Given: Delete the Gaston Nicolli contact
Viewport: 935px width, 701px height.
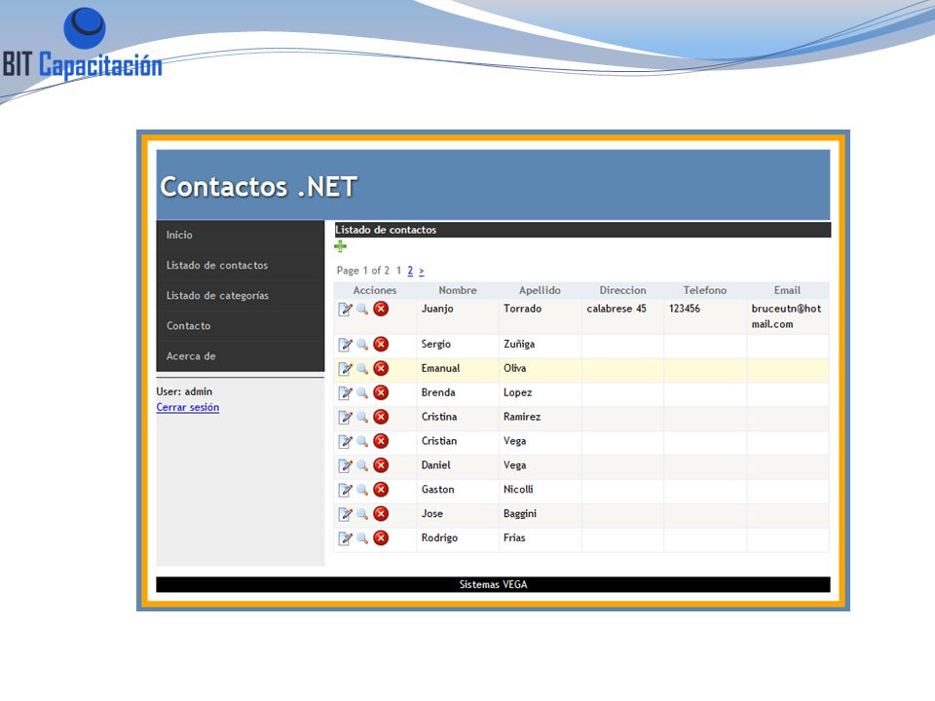Looking at the screenshot, I should [x=381, y=490].
